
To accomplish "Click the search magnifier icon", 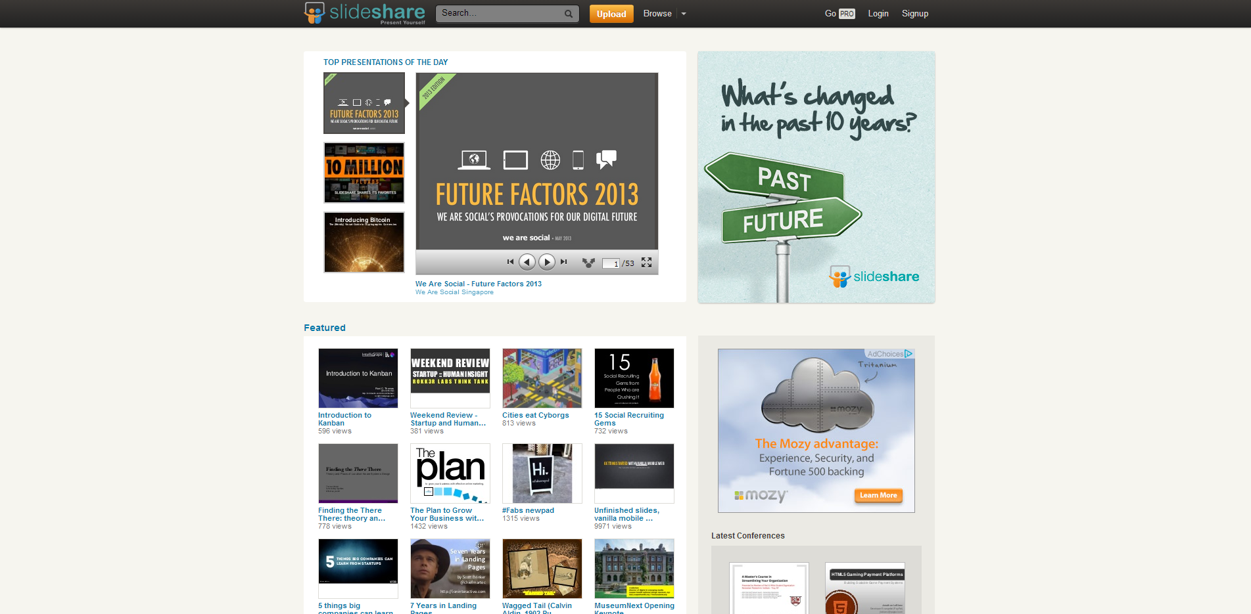I will (568, 13).
